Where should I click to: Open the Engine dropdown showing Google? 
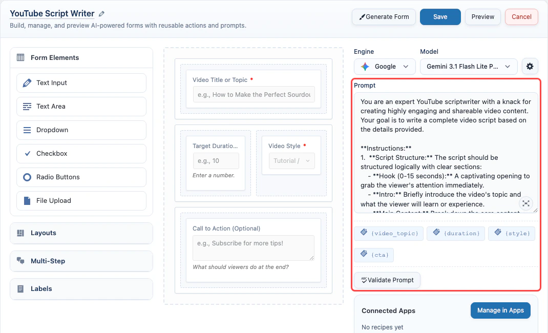coord(385,67)
